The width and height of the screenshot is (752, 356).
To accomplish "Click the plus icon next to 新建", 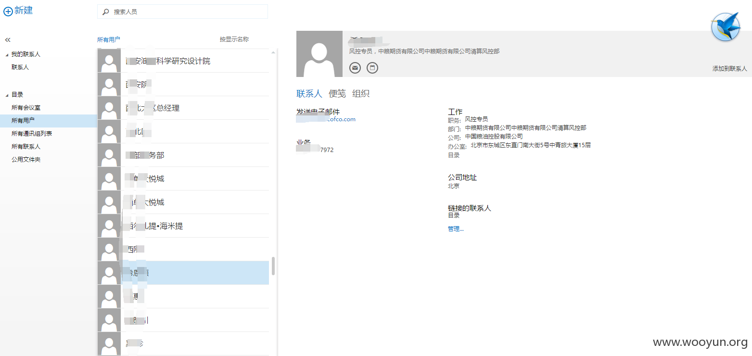I will [x=8, y=12].
